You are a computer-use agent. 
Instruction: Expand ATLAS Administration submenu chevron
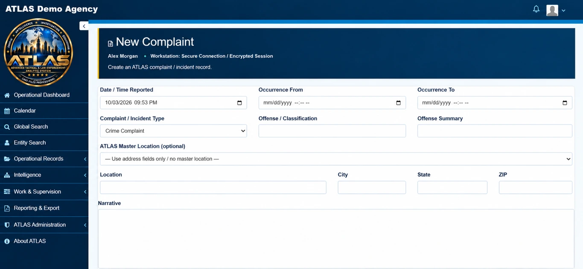click(x=85, y=225)
